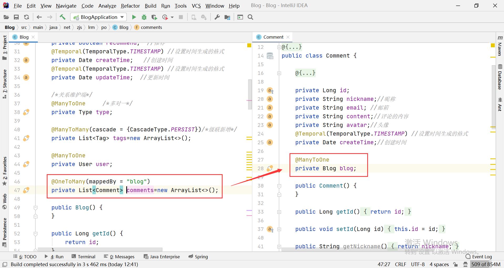Open the Navigate menu

click(x=66, y=6)
